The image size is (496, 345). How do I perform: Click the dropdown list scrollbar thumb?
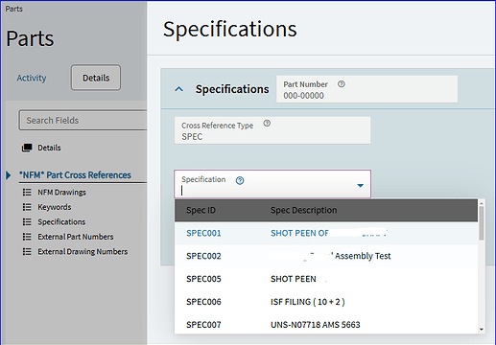click(x=482, y=223)
